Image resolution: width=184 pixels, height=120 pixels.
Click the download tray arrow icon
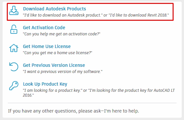[14, 10]
